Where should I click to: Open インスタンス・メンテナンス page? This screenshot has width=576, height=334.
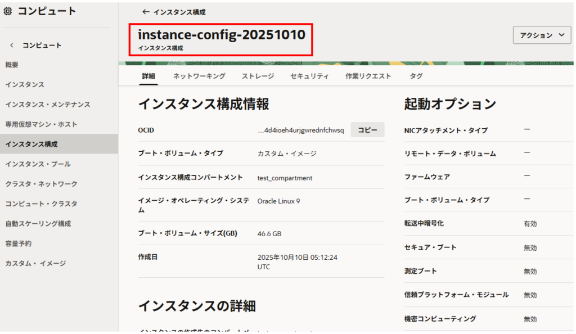pos(48,105)
